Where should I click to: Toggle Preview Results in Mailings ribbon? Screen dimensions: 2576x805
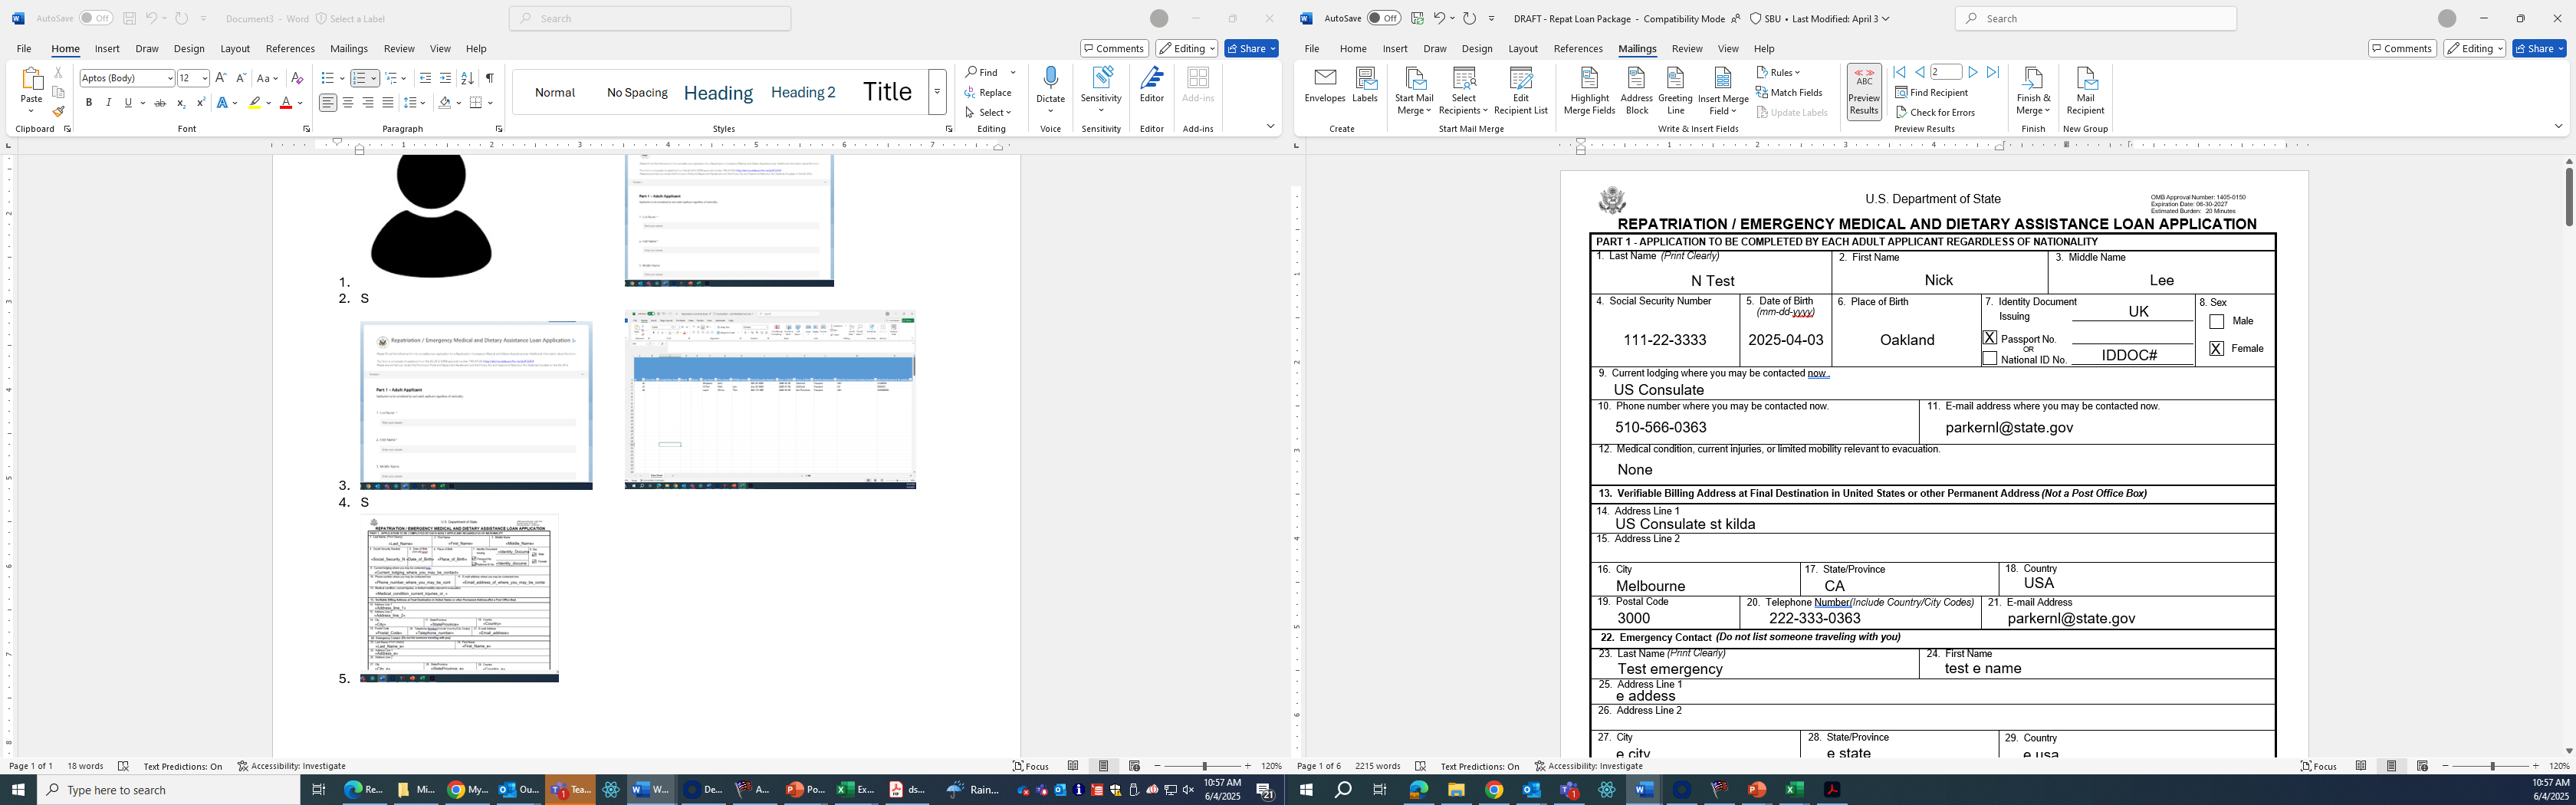coord(1864,91)
